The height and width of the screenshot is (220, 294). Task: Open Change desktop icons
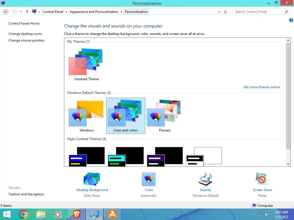point(25,34)
